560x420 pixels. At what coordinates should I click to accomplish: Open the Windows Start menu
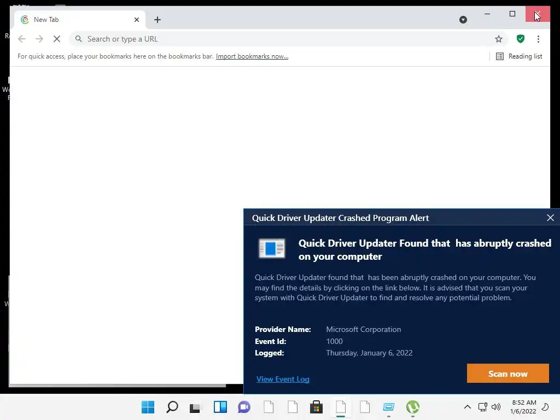pos(148,407)
